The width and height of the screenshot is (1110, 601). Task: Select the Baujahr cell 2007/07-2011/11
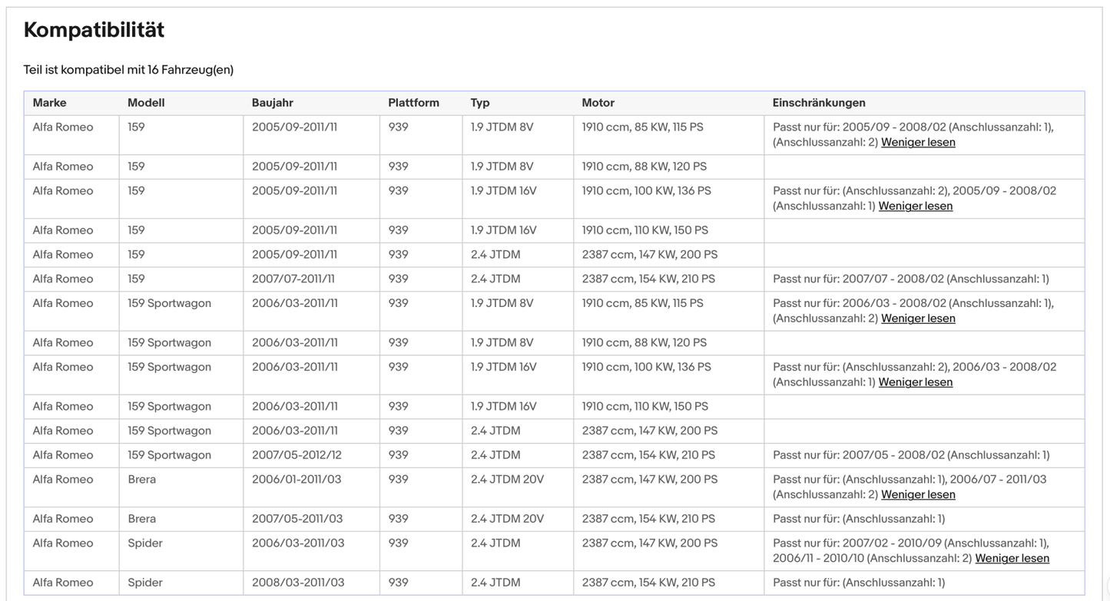click(x=293, y=279)
